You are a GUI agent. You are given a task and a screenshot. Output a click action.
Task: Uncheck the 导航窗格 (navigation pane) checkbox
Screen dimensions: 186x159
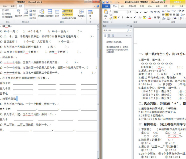(x=3, y=17)
